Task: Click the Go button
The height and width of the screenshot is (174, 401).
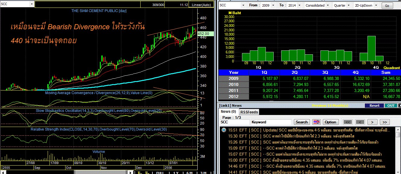Action: click(x=387, y=6)
